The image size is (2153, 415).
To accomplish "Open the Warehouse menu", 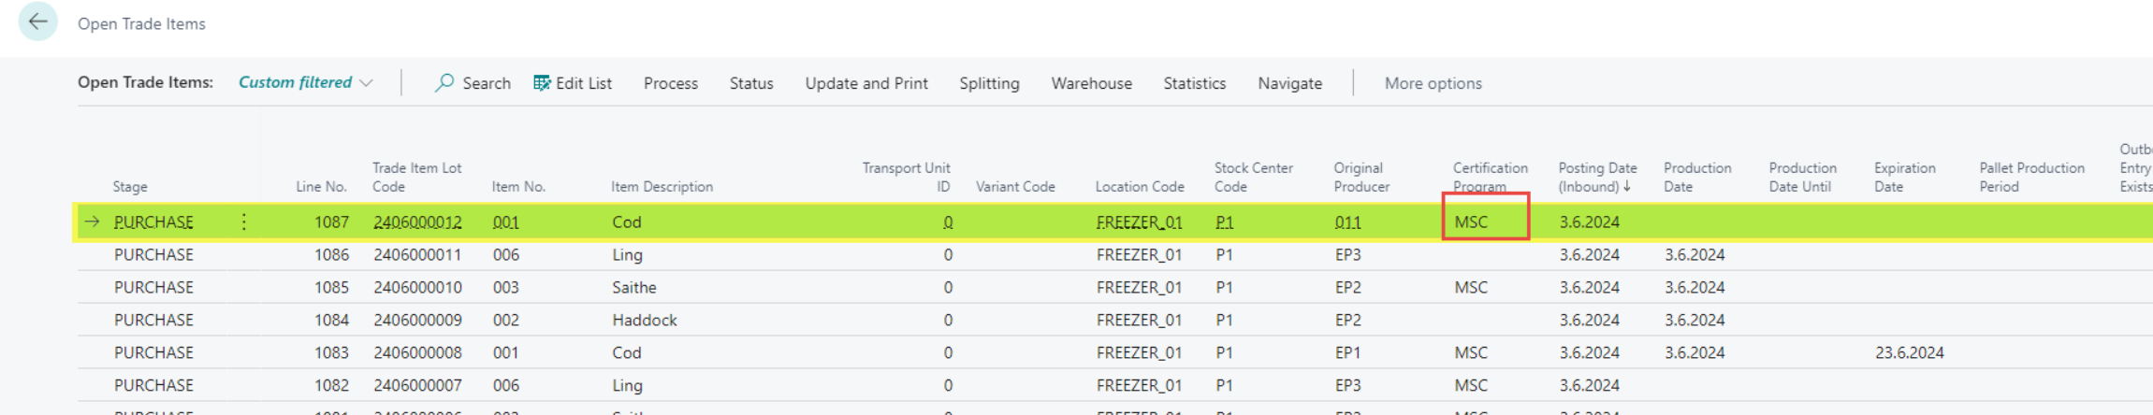I will coord(1091,83).
